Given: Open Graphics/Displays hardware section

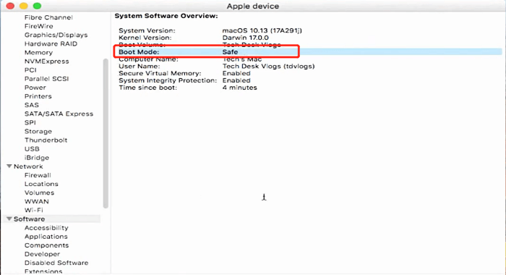Looking at the screenshot, I should (x=56, y=35).
